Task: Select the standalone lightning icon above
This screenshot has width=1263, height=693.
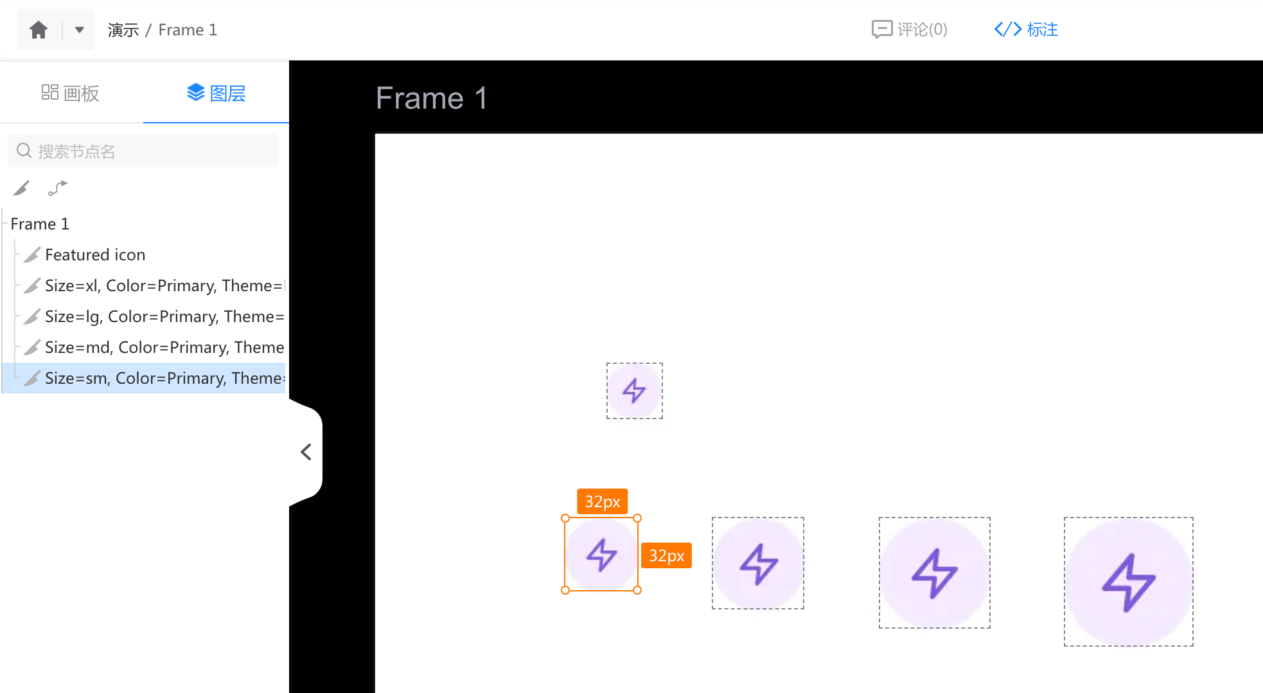Action: click(x=635, y=391)
